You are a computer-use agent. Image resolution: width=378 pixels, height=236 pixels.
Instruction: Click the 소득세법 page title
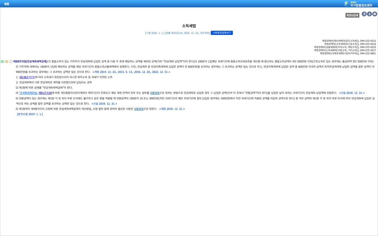pyautogui.click(x=189, y=26)
